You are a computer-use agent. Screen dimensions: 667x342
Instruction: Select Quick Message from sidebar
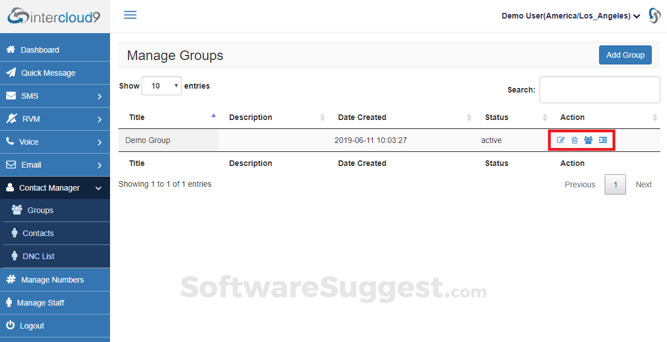(x=49, y=72)
